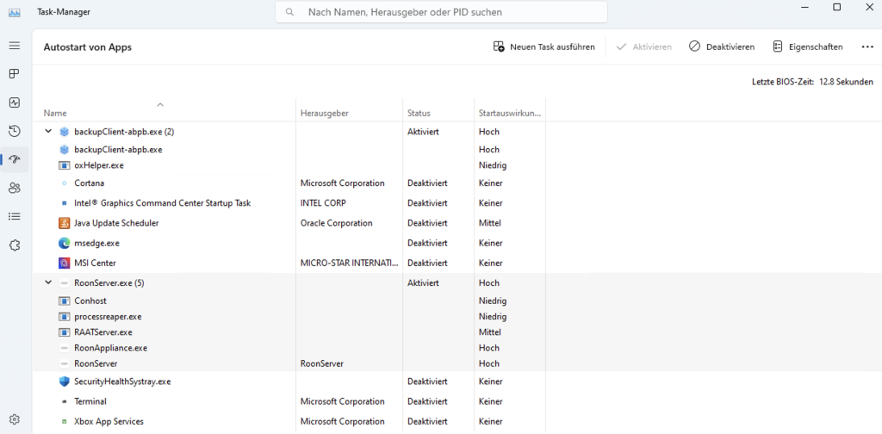The image size is (882, 434).
Task: Click the SecurityHealthSystray.exe shield icon
Action: tap(64, 381)
